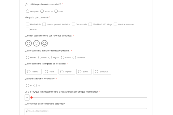Check the Menú del día box
The image size is (173, 115).
28,24
